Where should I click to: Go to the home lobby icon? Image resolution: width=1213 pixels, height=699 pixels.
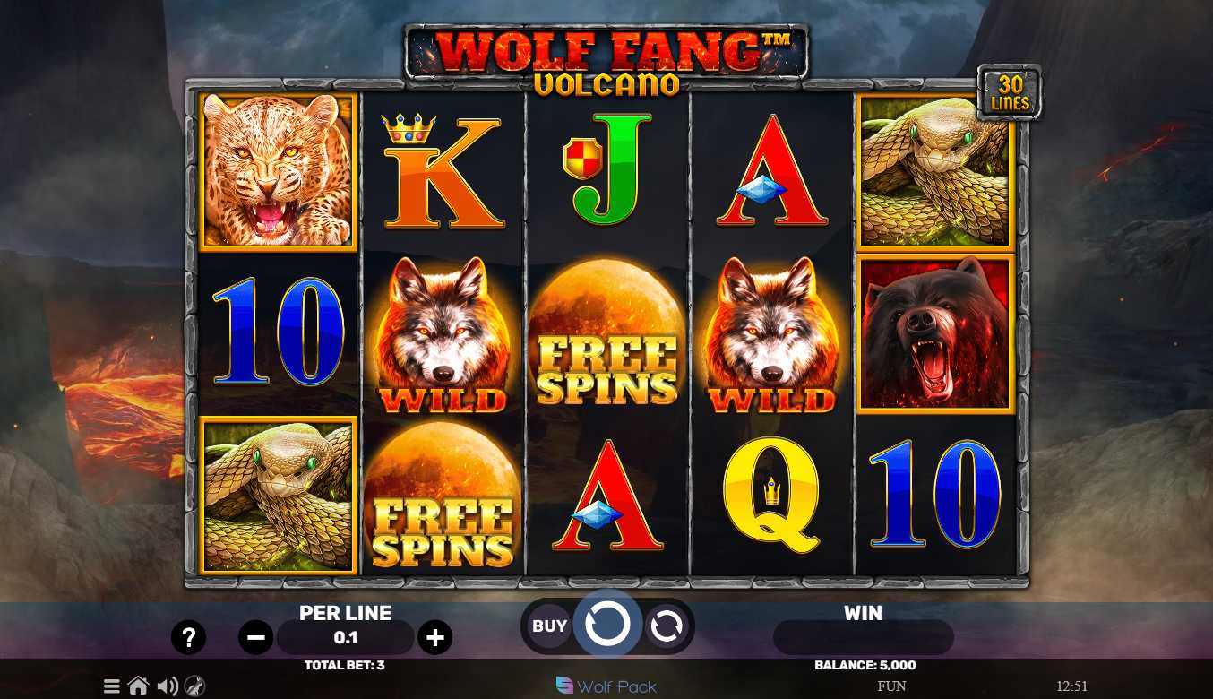click(138, 686)
